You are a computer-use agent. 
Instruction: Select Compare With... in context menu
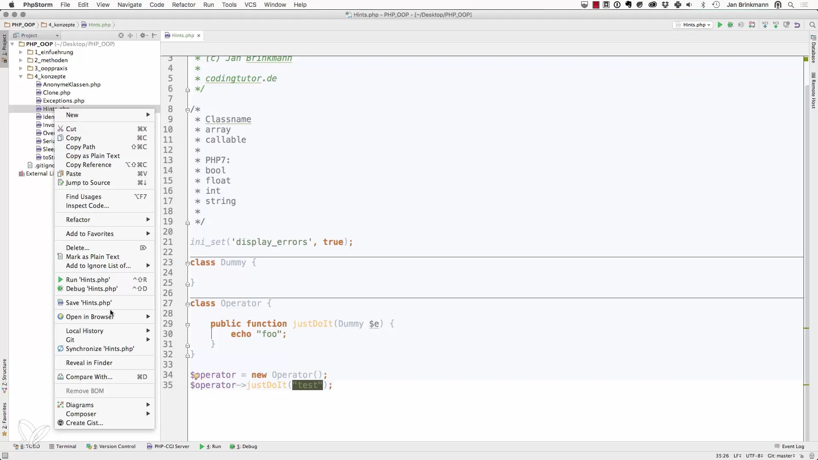(x=104, y=377)
